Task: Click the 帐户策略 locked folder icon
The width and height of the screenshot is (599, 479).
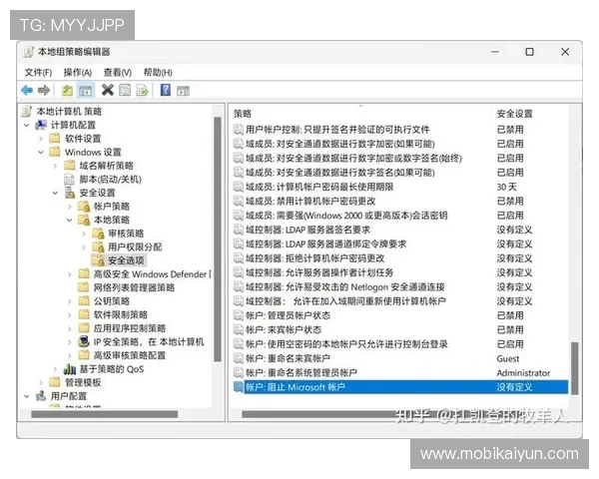Action: [84, 207]
